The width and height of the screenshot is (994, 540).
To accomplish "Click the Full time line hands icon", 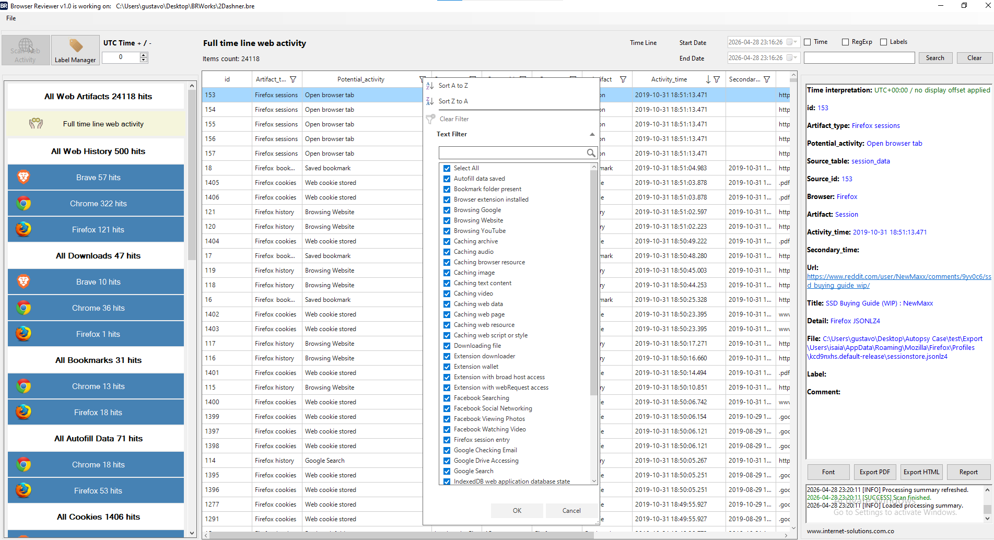I will coord(36,124).
